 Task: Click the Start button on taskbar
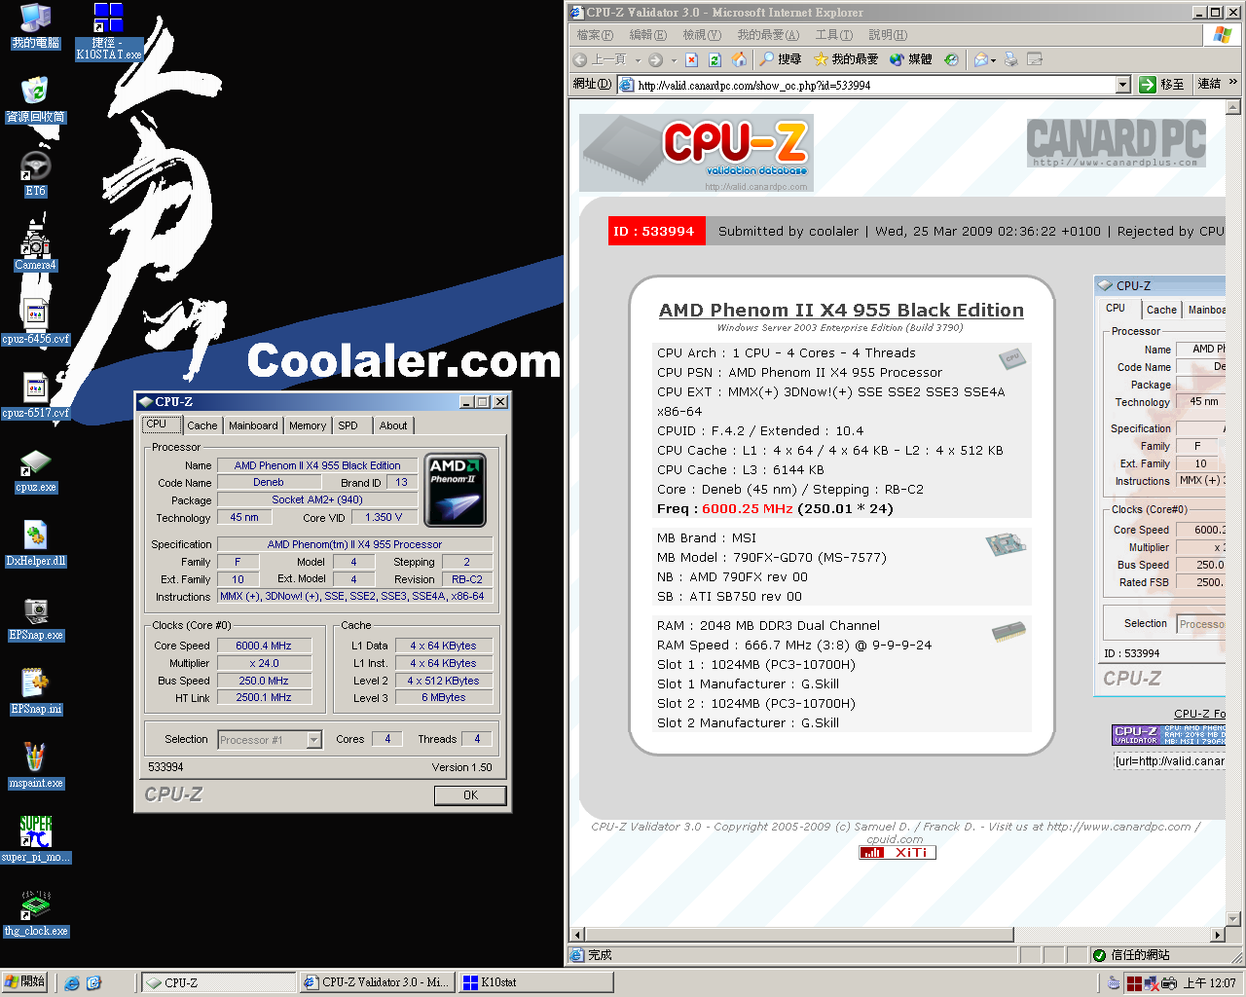[x=24, y=982]
